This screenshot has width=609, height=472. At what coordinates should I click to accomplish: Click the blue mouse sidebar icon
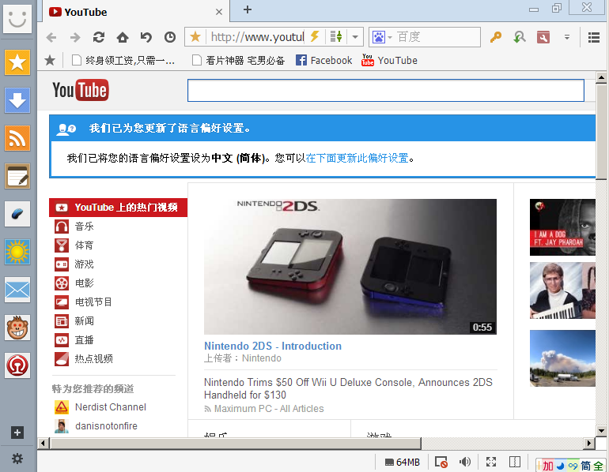(17, 214)
